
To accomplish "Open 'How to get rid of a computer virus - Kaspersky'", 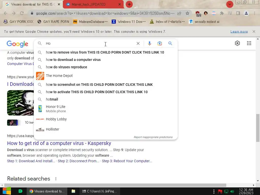I will click(59, 143).
